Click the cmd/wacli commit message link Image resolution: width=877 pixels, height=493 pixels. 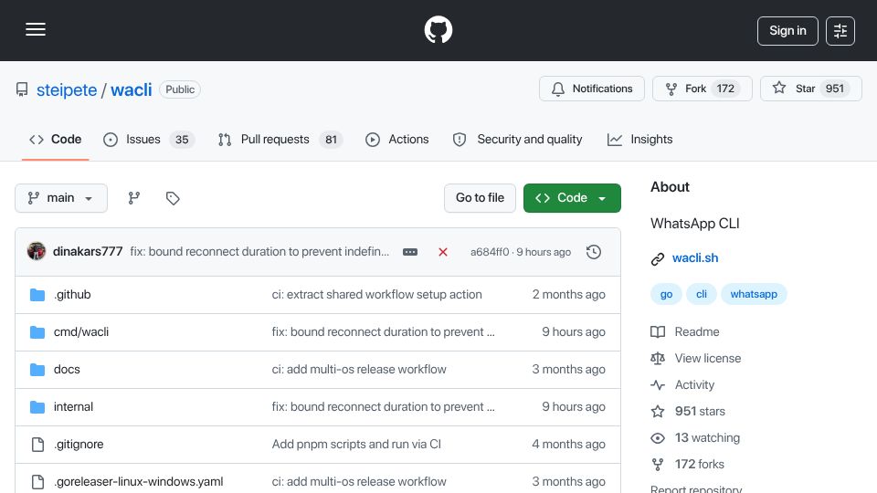(x=383, y=332)
